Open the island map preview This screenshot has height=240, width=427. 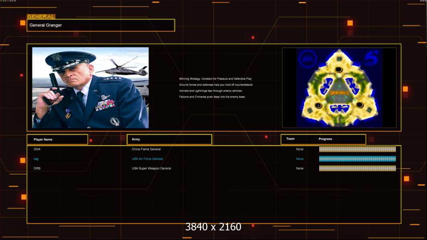339,88
